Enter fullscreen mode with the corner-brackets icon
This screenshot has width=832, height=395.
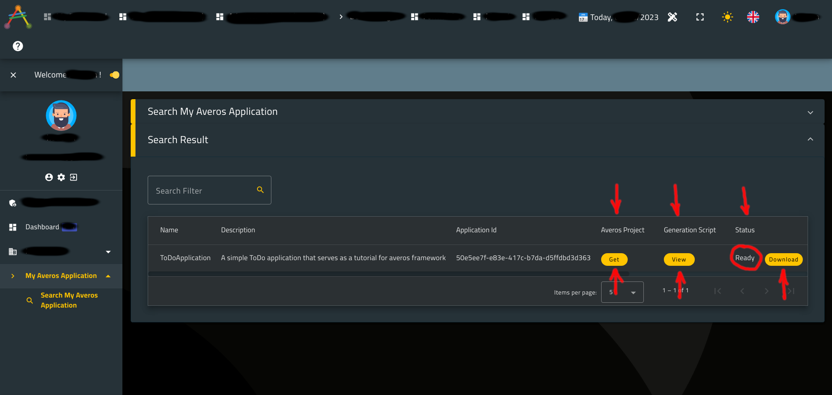pos(700,17)
